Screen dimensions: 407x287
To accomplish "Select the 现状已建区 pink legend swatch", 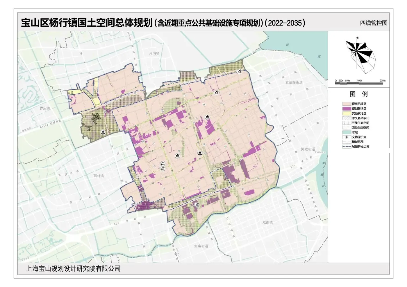I will coord(347,104).
